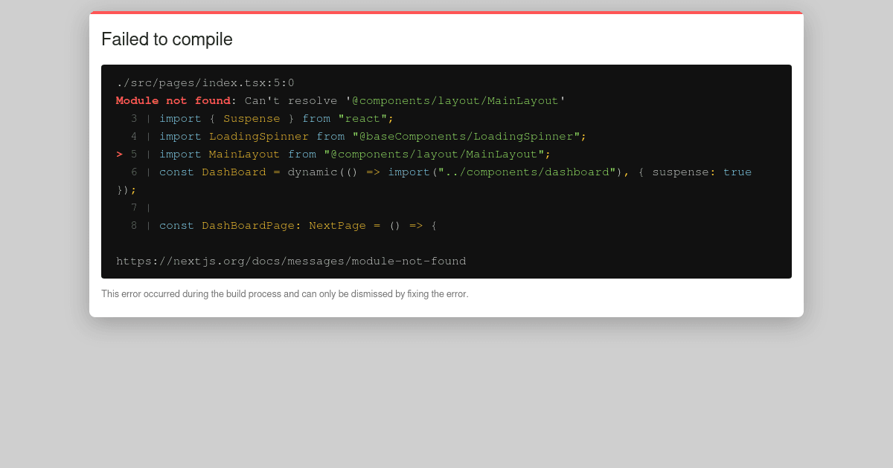
Task: Select the build process explanation text
Action: pyautogui.click(x=285, y=293)
